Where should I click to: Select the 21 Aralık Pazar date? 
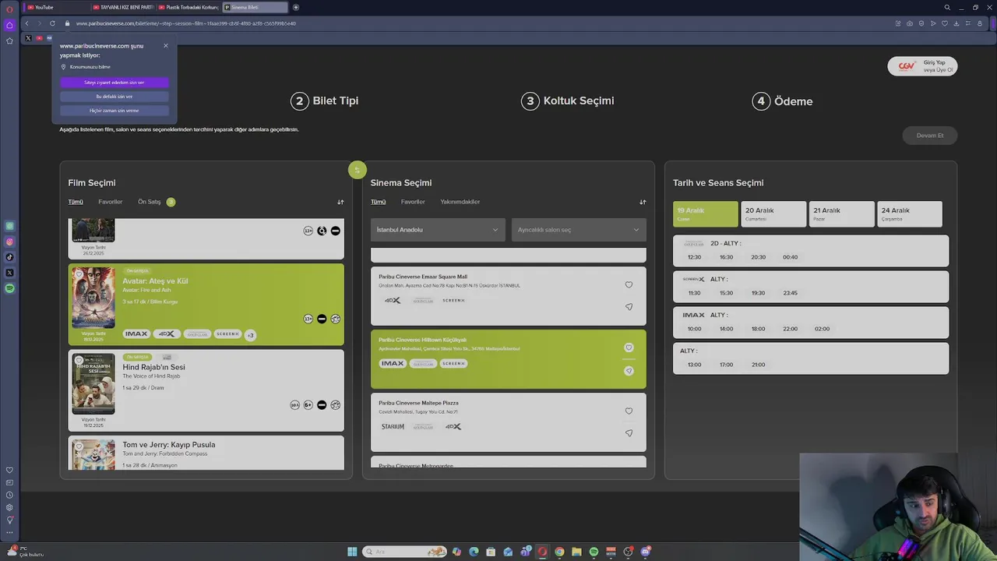click(841, 214)
